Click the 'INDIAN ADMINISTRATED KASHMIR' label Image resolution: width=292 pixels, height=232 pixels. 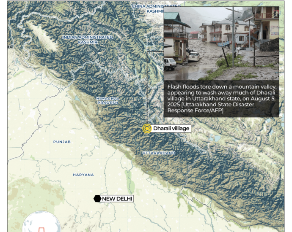88,40
